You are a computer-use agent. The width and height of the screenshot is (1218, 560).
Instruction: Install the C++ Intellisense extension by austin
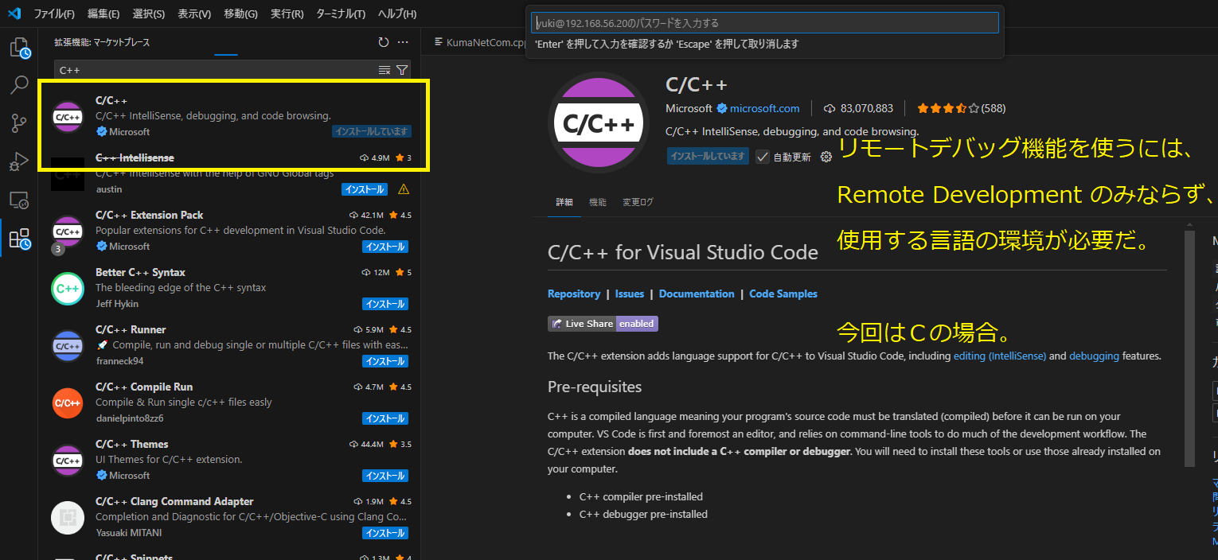pyautogui.click(x=365, y=189)
